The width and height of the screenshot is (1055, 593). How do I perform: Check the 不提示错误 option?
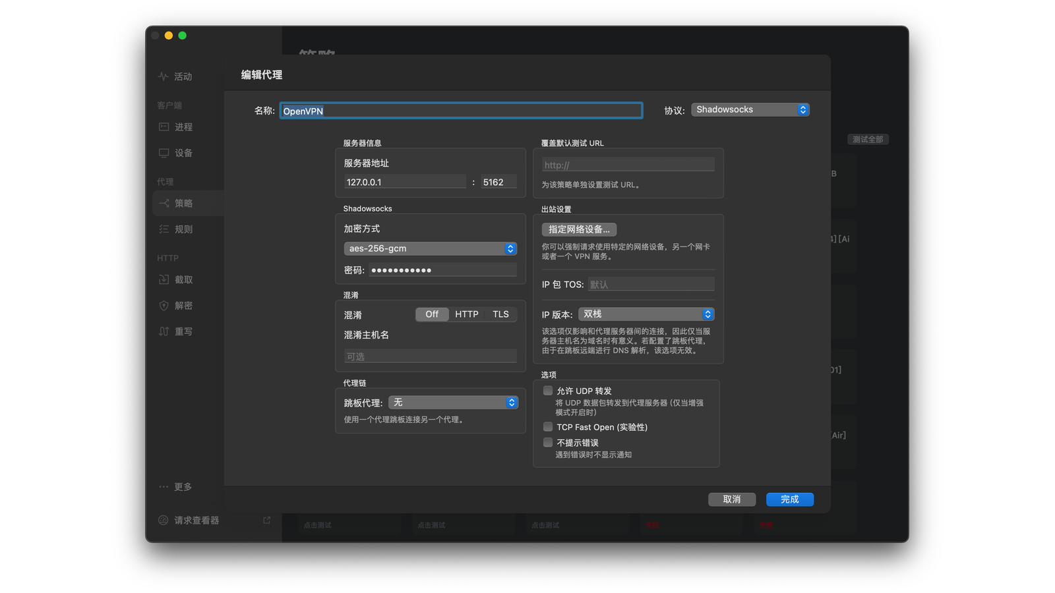[x=548, y=443]
